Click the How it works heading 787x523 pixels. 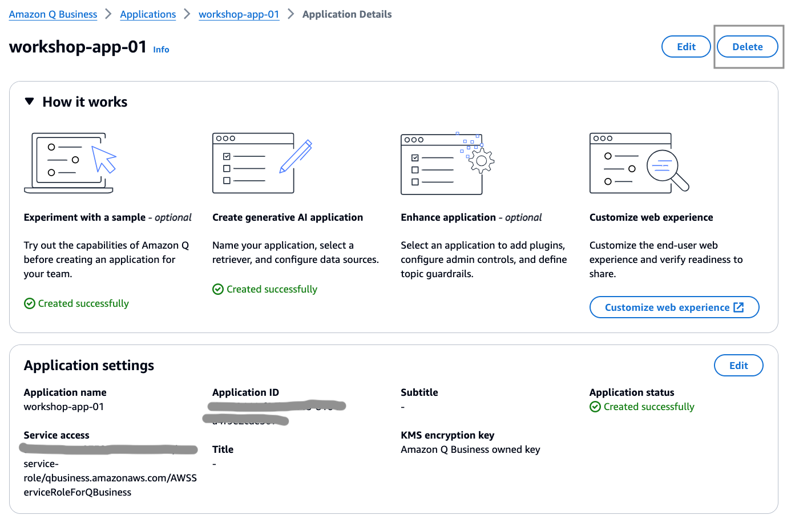(85, 102)
